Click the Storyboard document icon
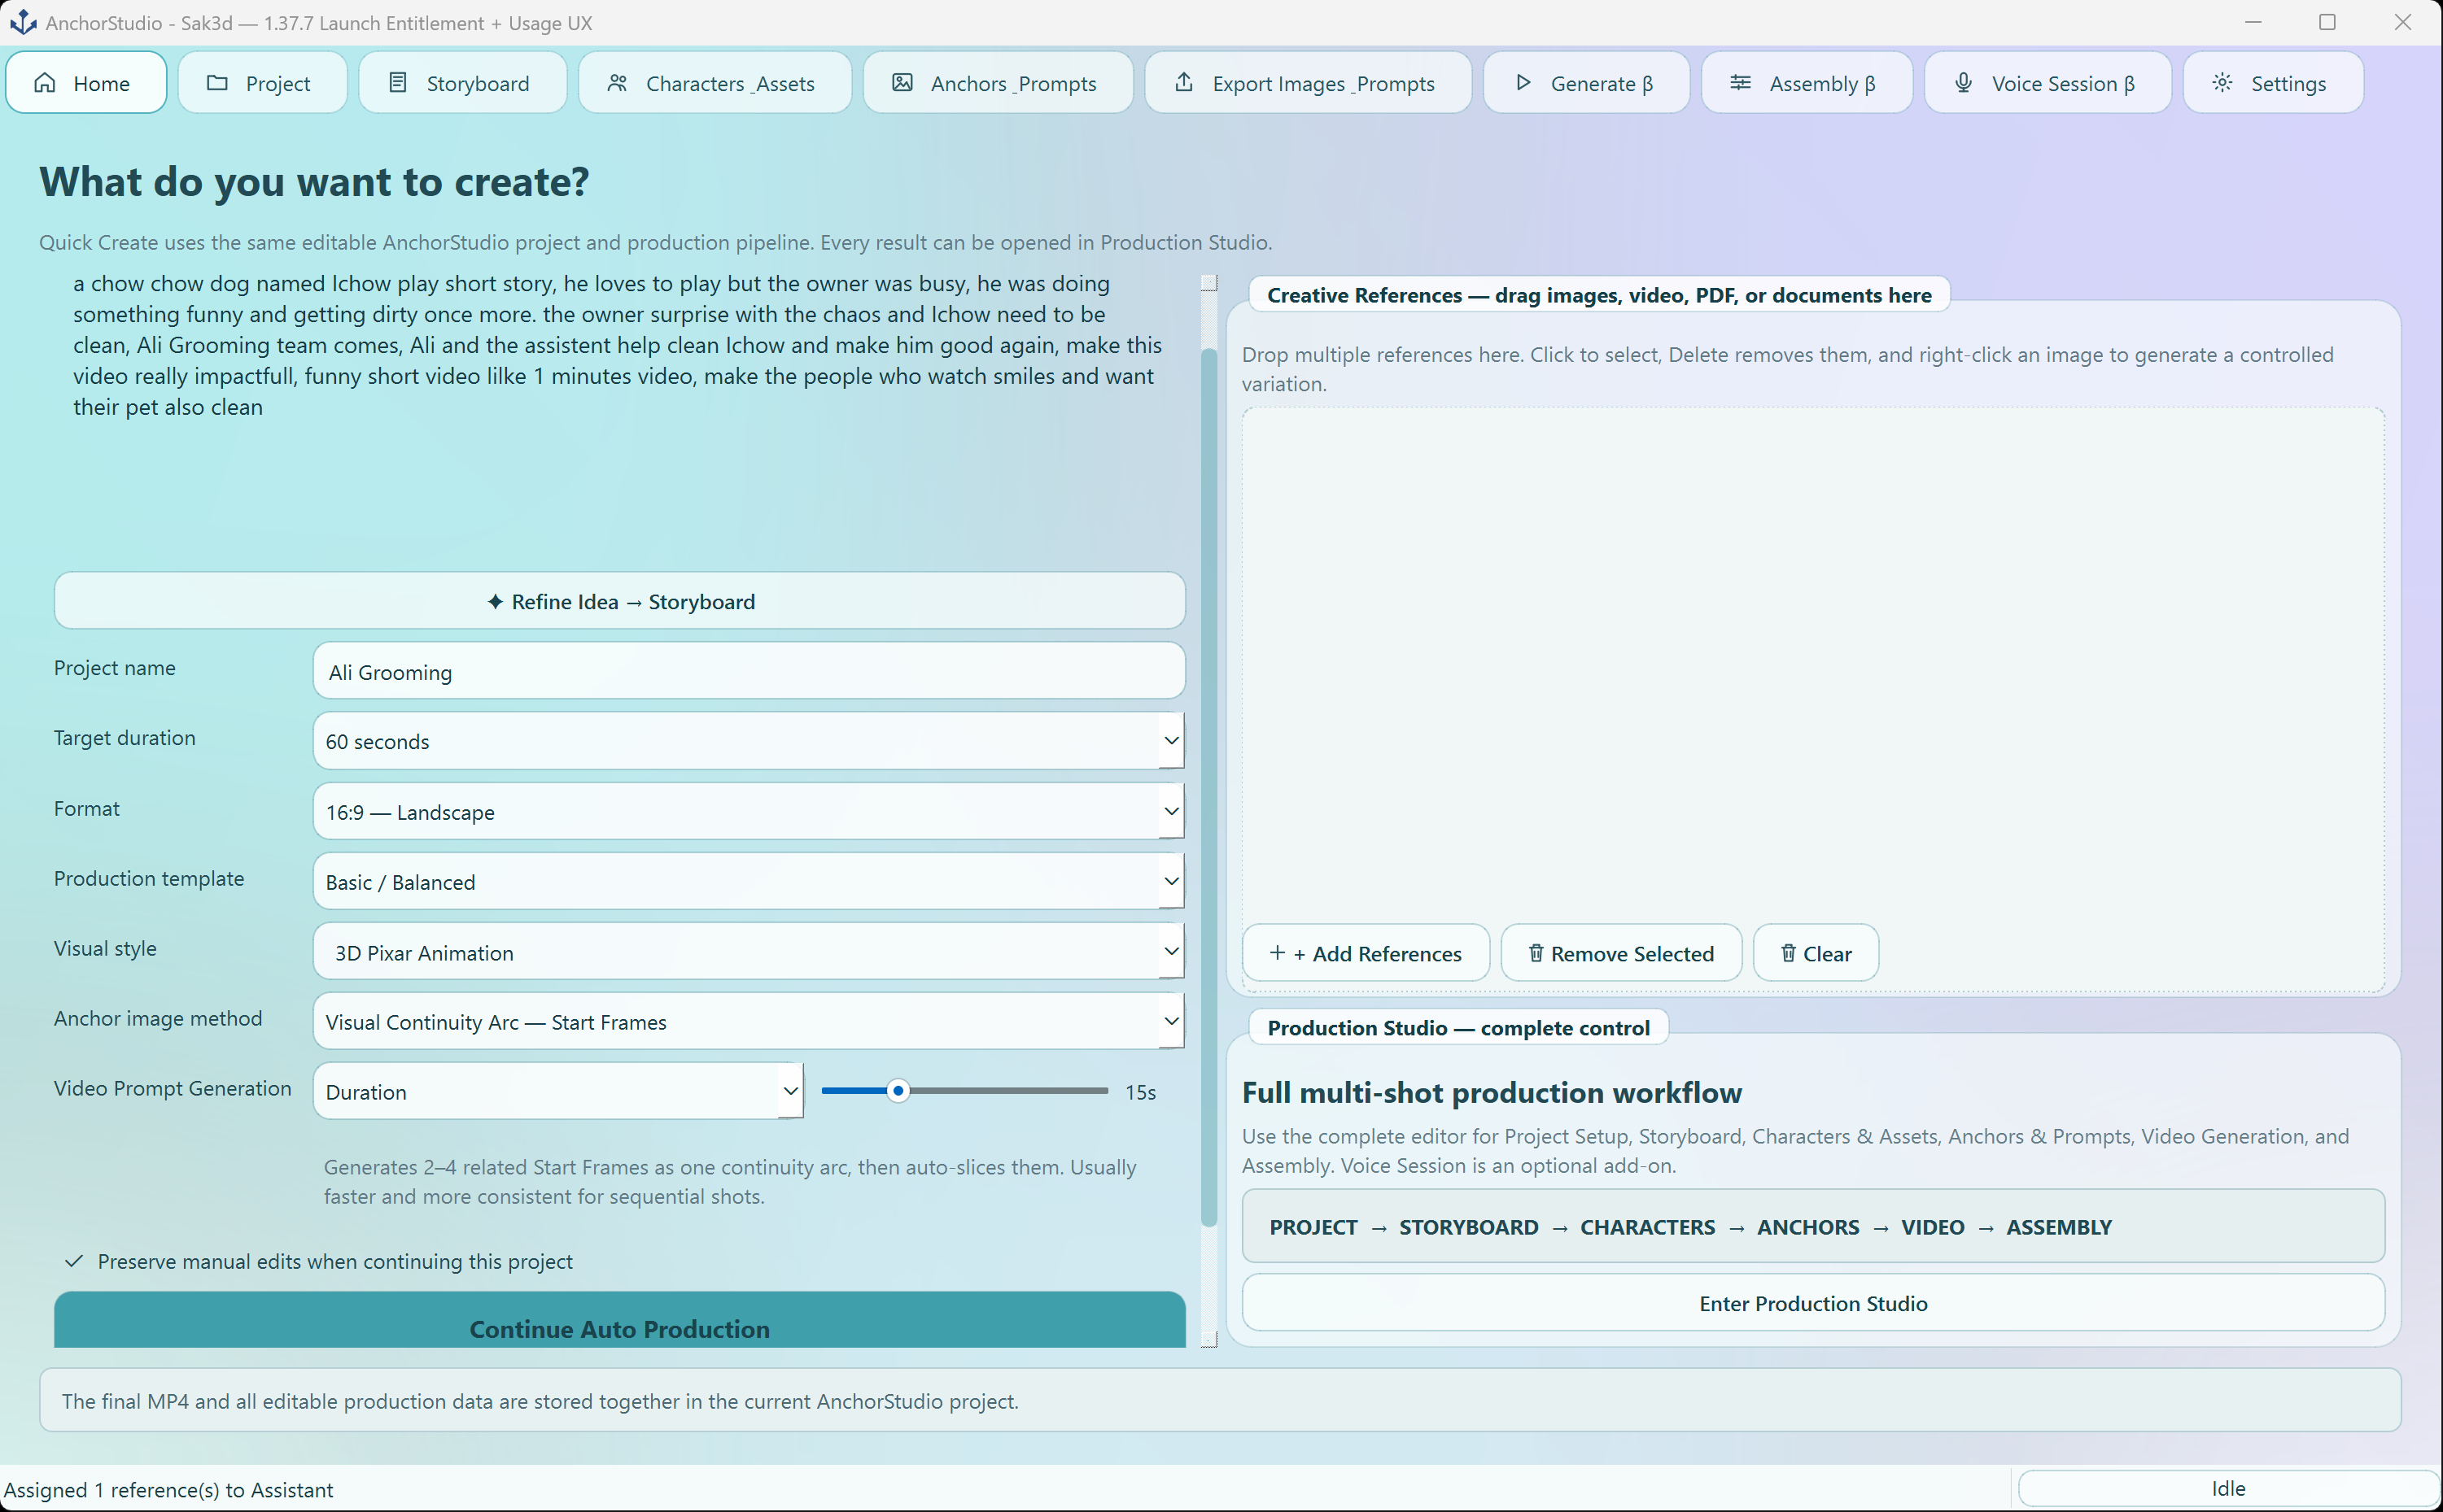This screenshot has height=1512, width=2443. (x=398, y=83)
